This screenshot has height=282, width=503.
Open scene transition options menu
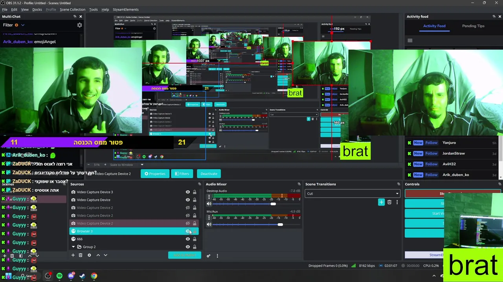tap(397, 202)
